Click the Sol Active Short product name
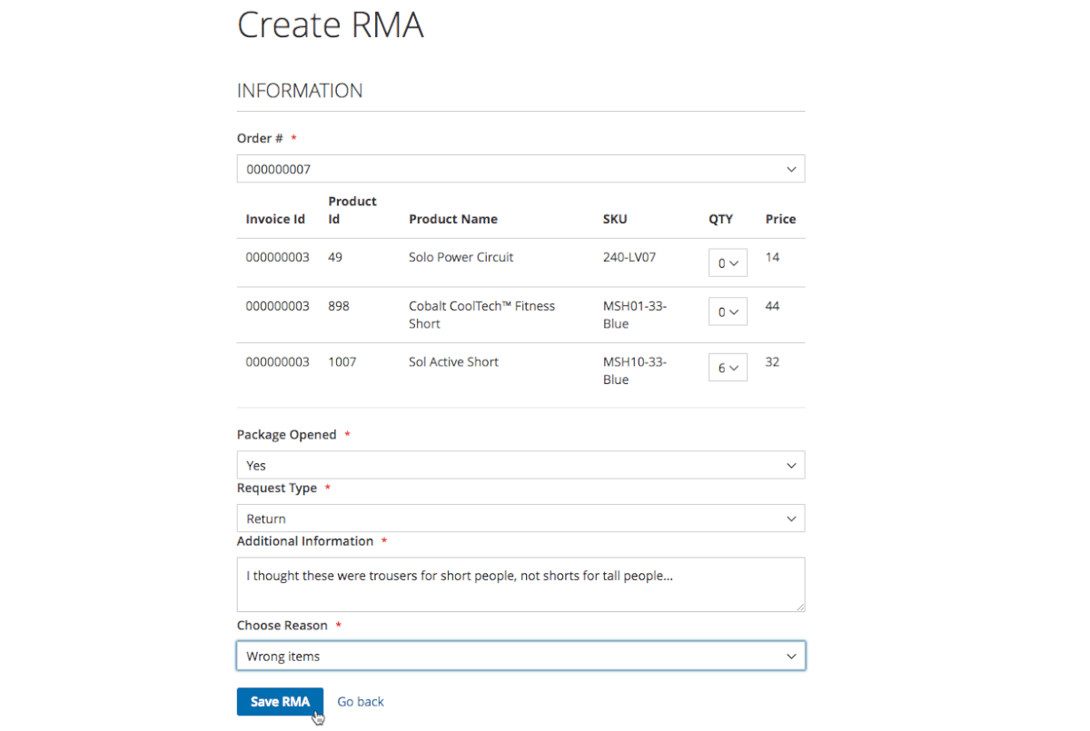 (x=453, y=361)
